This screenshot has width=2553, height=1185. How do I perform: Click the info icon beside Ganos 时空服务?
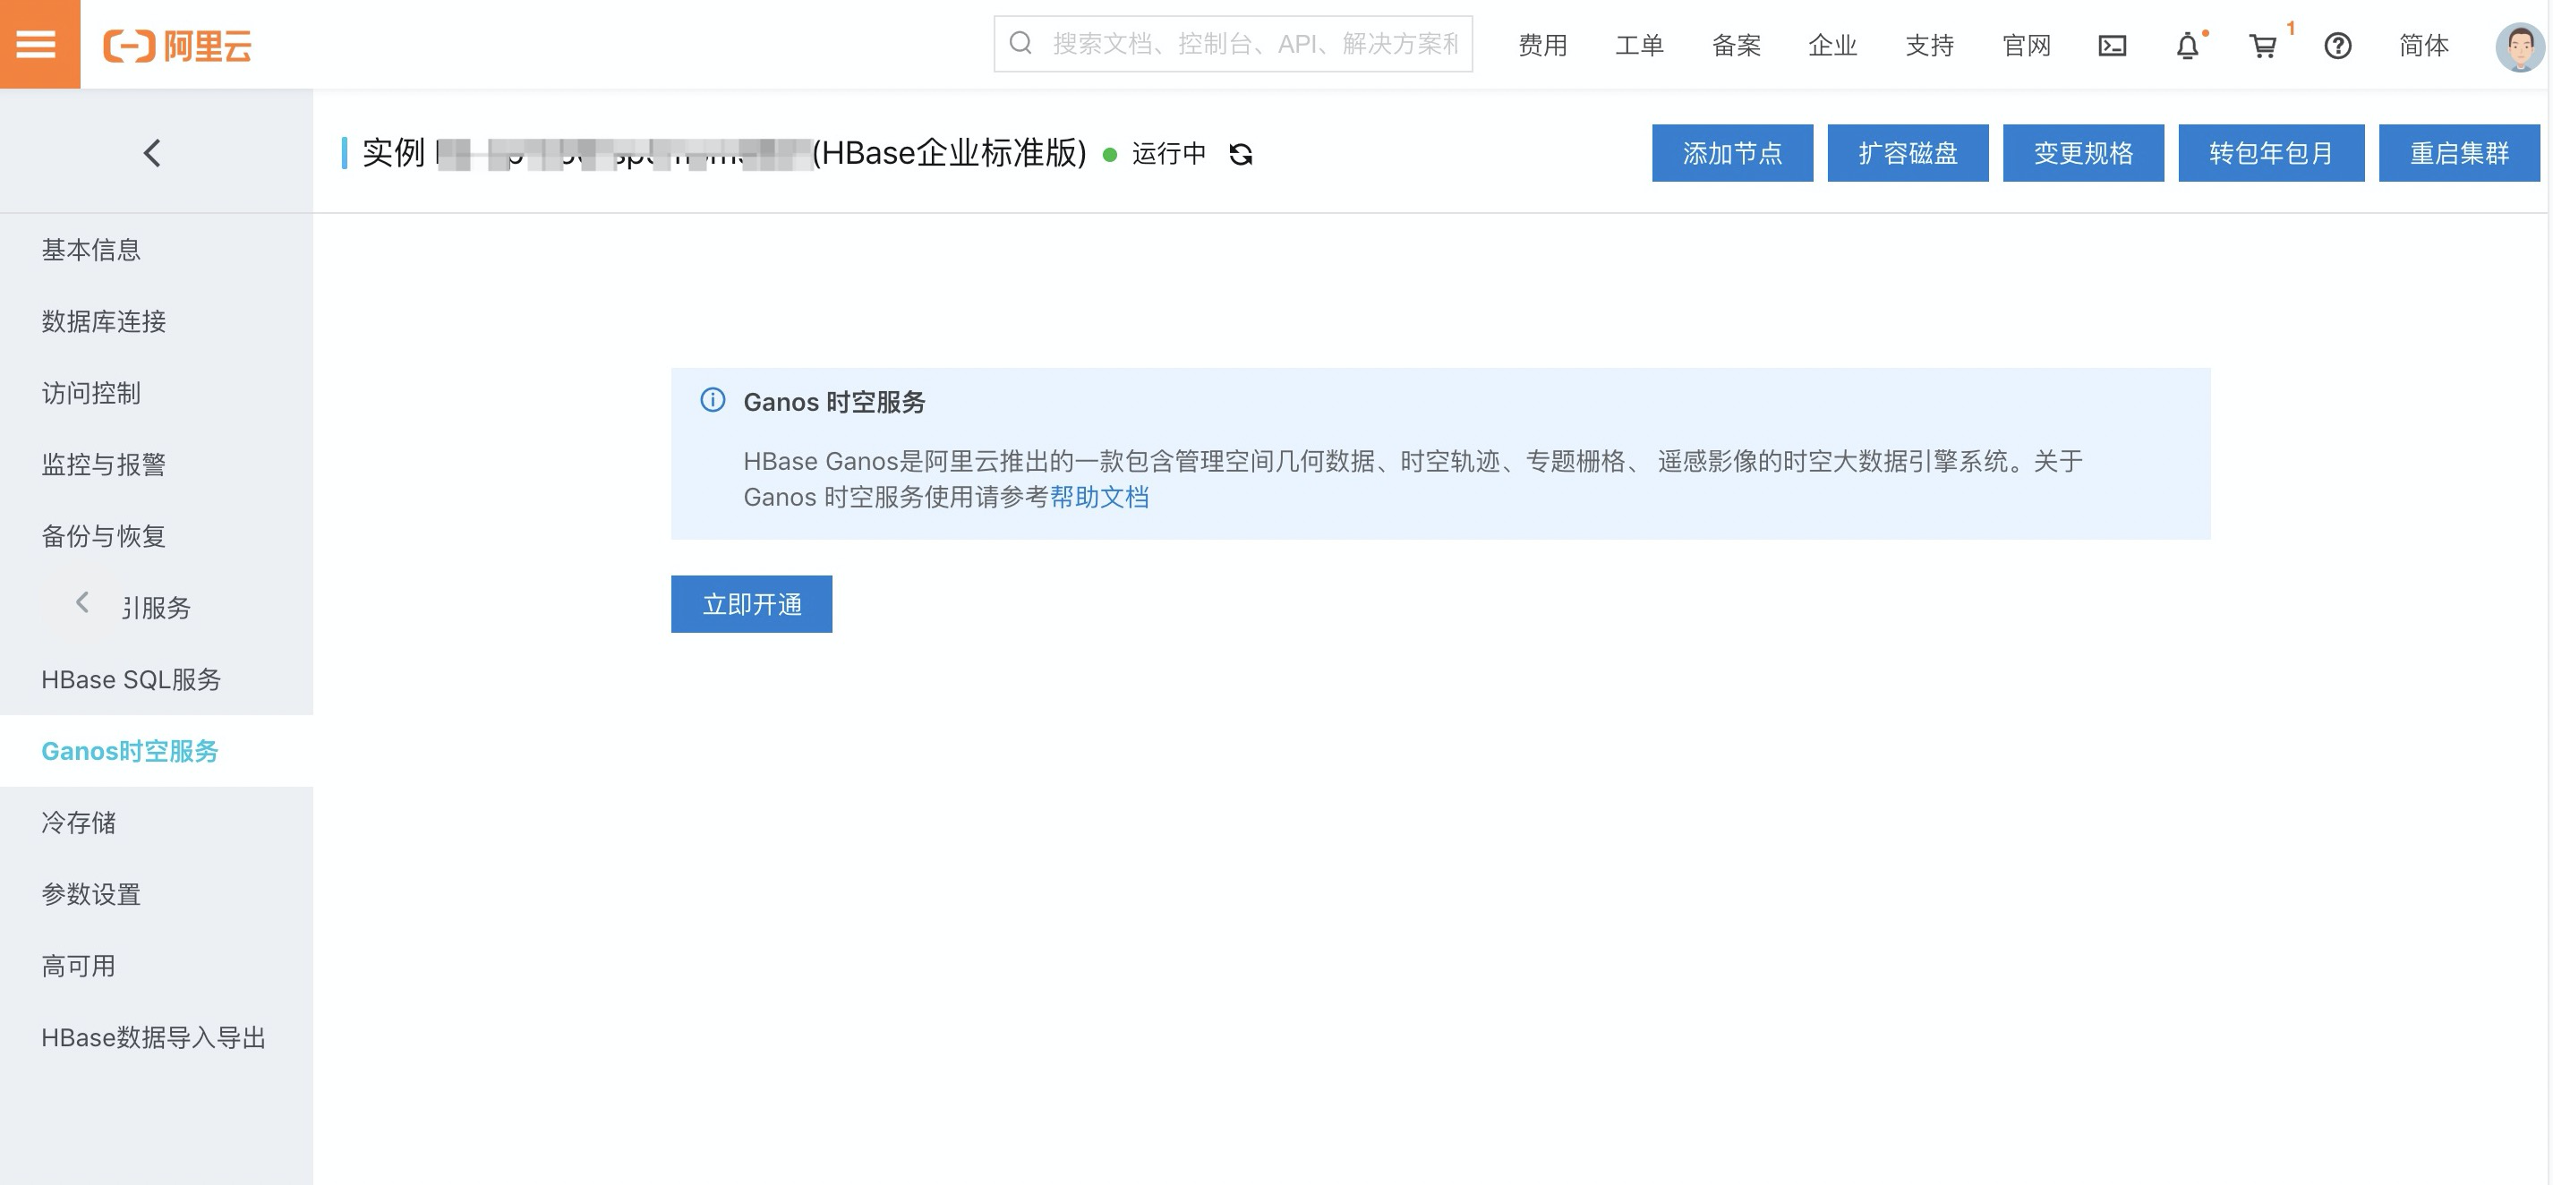coord(713,400)
